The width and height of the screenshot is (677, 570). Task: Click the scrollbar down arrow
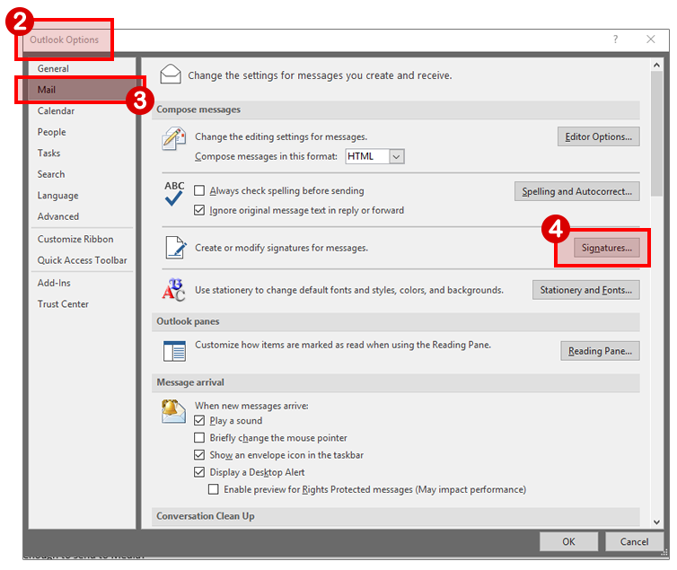coord(656,522)
